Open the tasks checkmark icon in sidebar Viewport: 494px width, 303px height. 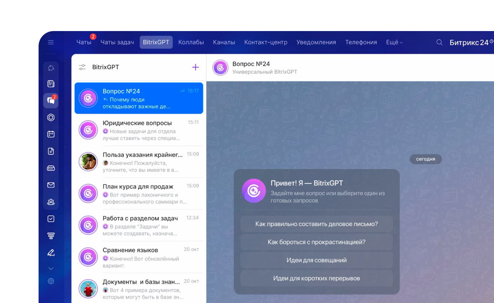(x=51, y=219)
